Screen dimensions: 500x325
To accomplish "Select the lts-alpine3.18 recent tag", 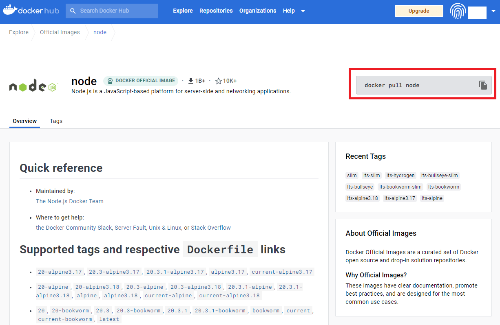I will click(363, 198).
